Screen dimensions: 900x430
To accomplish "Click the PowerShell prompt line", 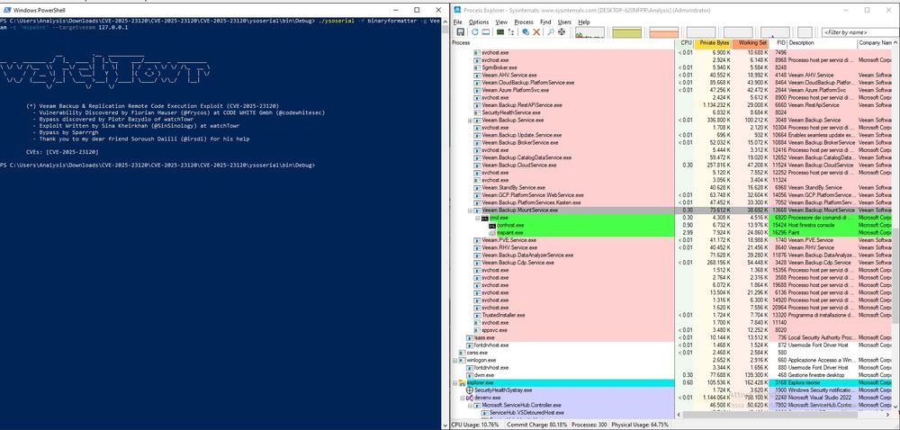I will tap(157, 166).
